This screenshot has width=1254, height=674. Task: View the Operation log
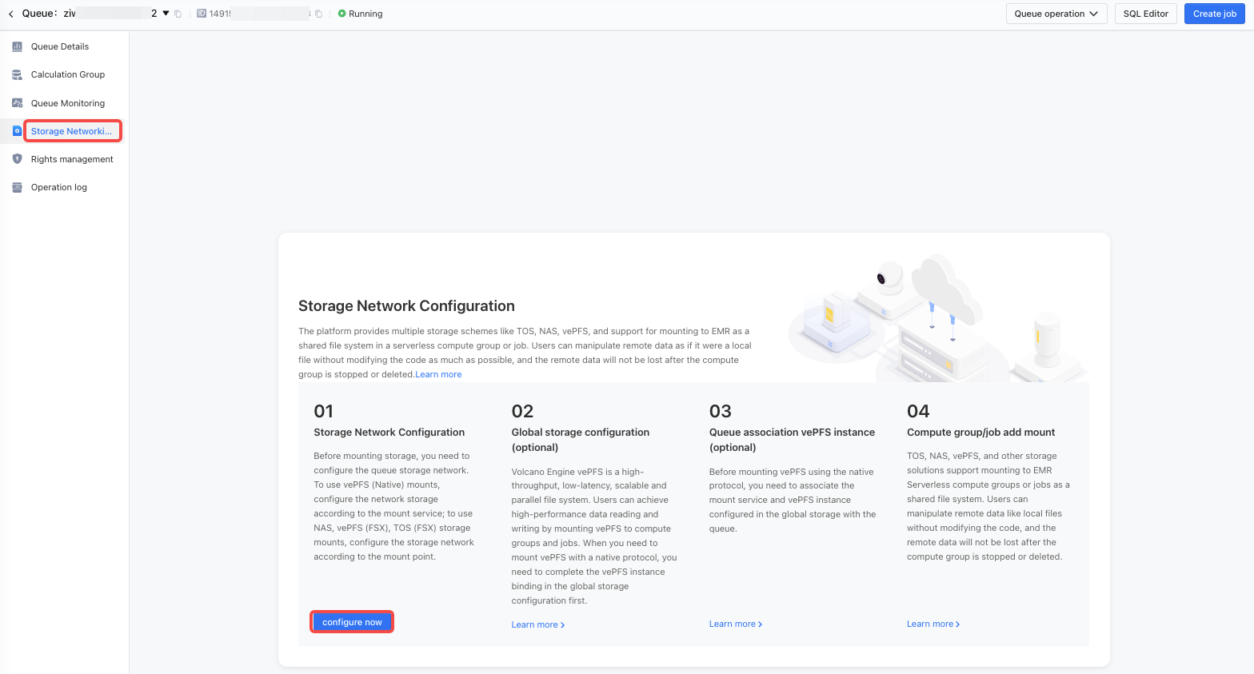pyautogui.click(x=59, y=187)
